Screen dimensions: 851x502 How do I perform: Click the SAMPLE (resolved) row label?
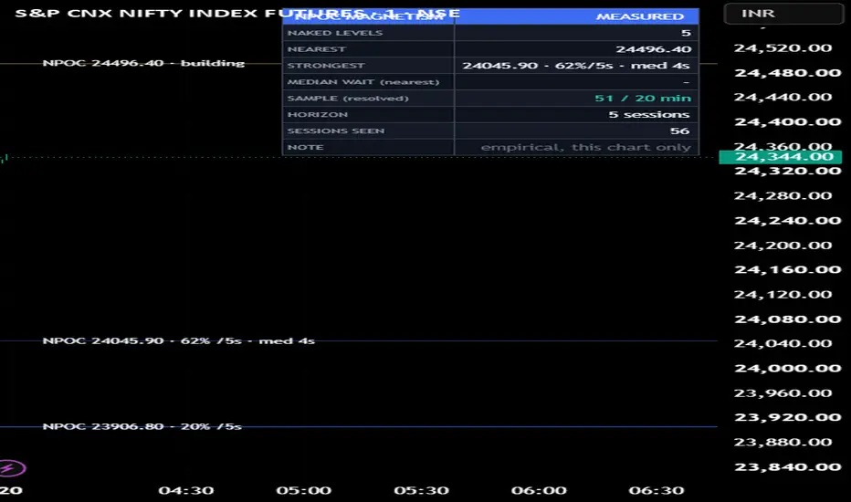pos(348,99)
